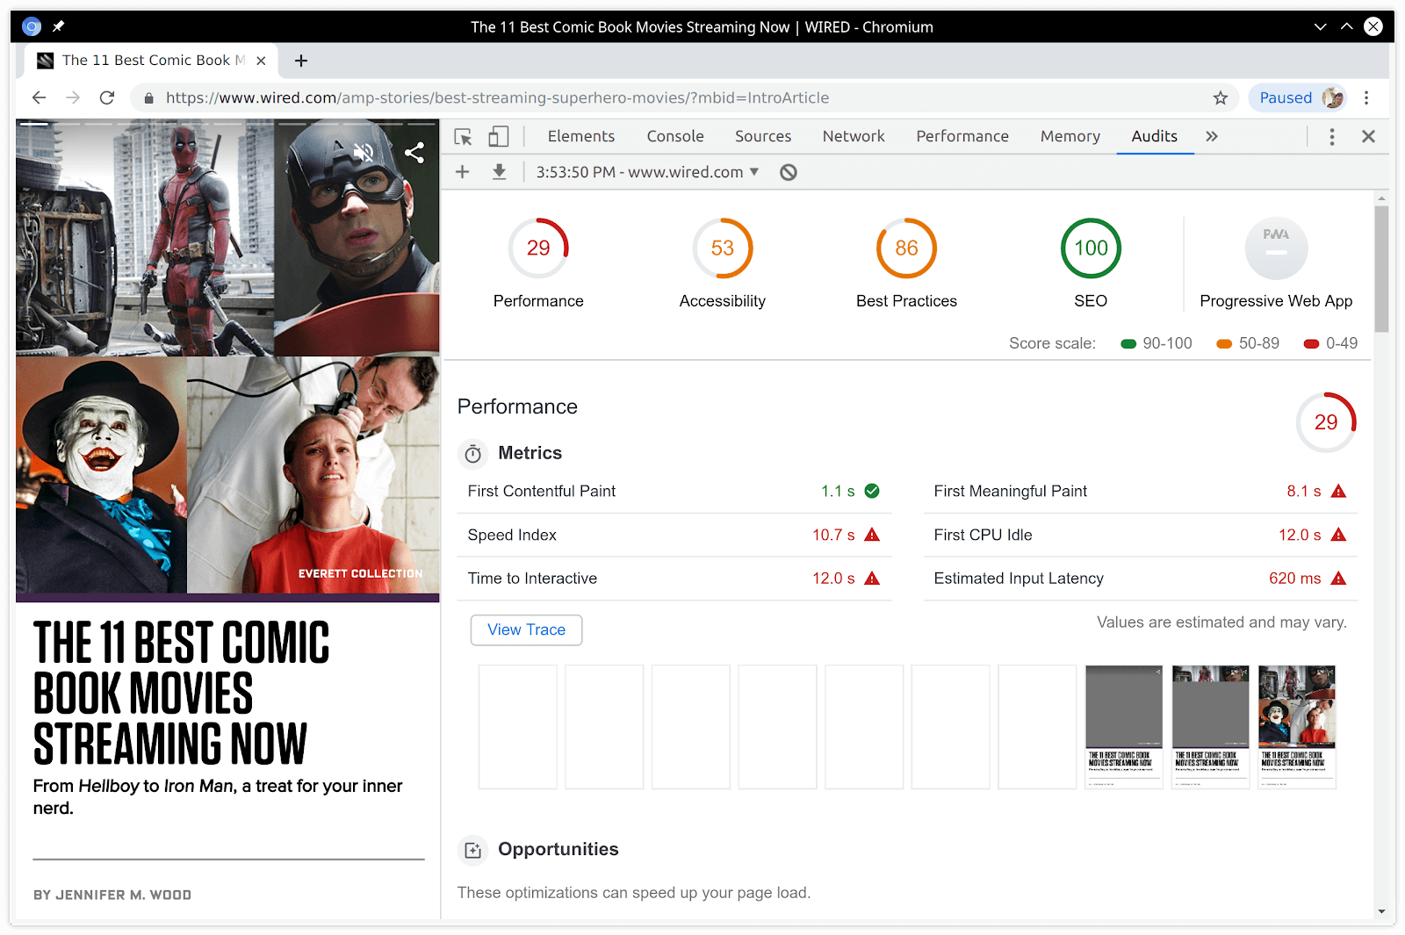Toggle the device toolbar icon
The image size is (1405, 935).
[x=499, y=136]
